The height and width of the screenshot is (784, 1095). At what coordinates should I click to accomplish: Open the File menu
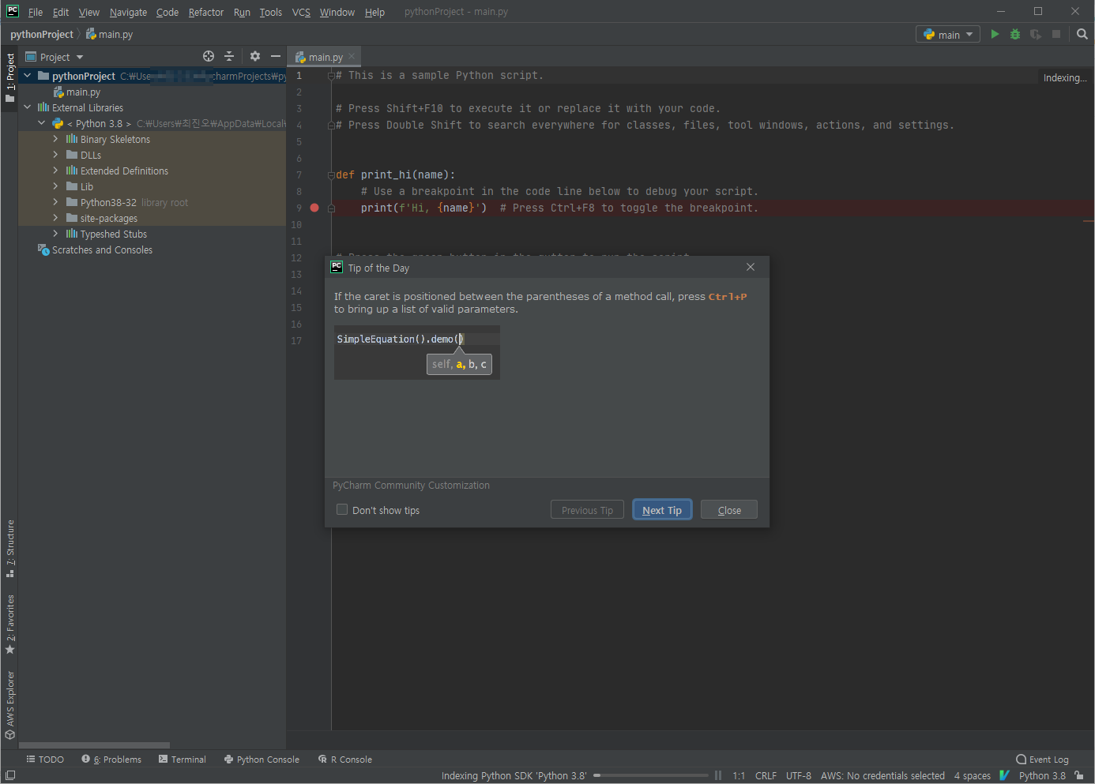(36, 12)
